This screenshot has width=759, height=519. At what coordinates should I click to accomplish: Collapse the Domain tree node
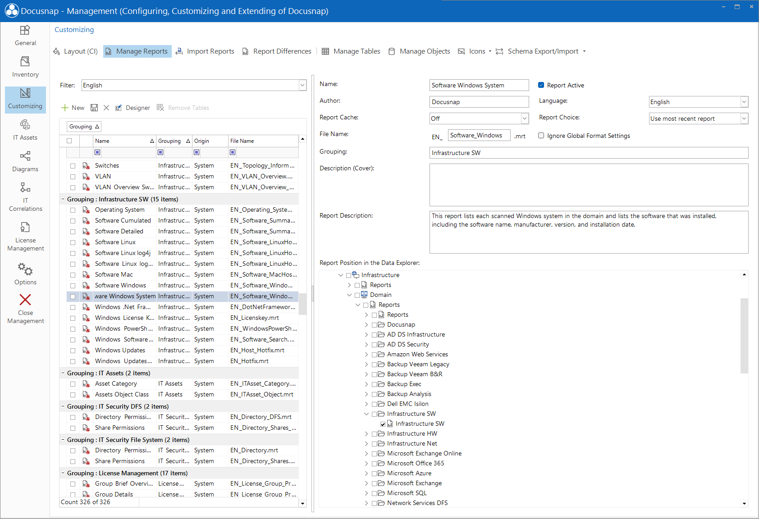click(x=349, y=295)
